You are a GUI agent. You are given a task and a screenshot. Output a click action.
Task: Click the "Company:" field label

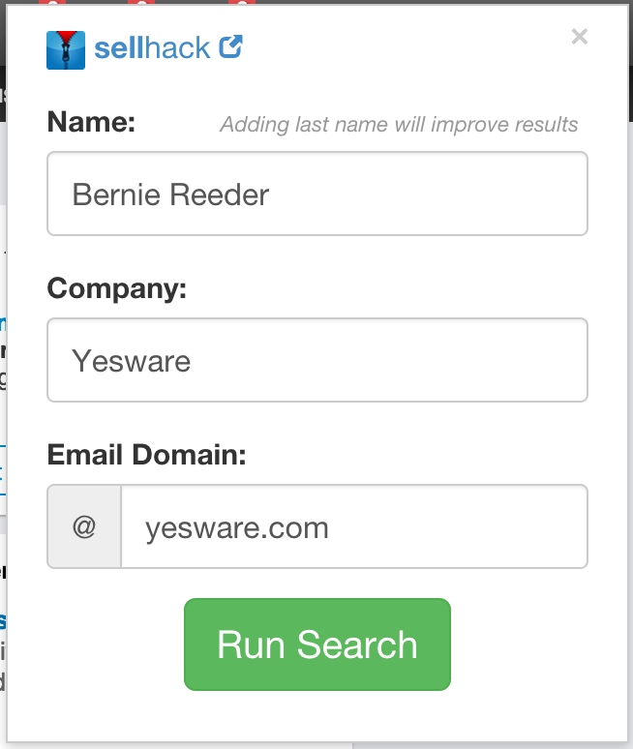116,288
